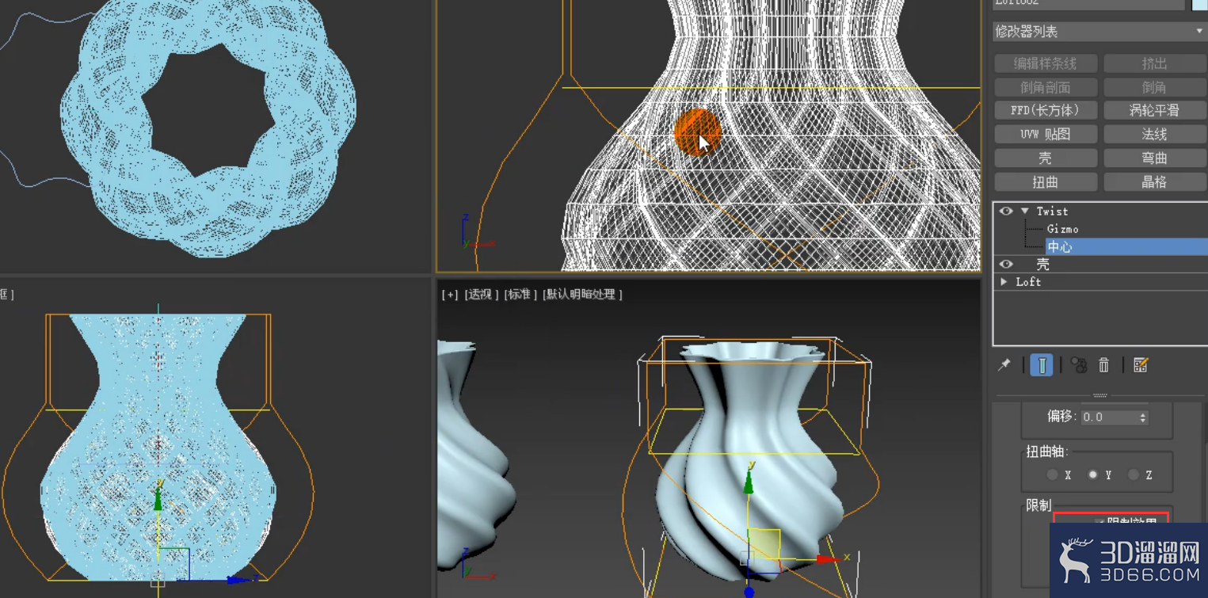Apply the 晶格 modifier

tap(1154, 182)
